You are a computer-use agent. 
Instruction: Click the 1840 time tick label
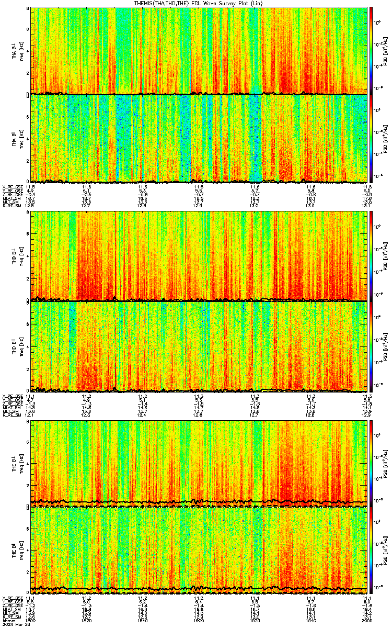point(143,621)
